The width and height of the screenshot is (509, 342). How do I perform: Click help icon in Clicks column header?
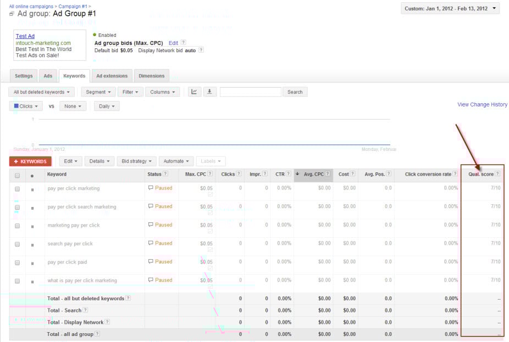(239, 174)
